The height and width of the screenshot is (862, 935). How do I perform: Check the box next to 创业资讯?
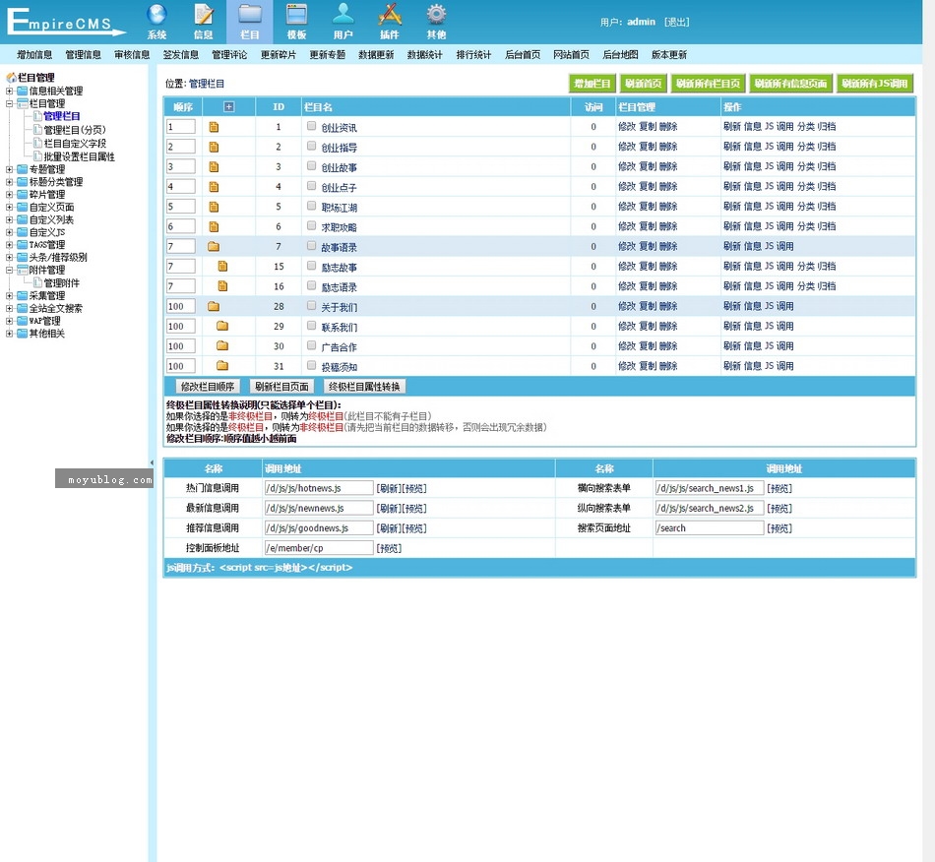click(312, 126)
